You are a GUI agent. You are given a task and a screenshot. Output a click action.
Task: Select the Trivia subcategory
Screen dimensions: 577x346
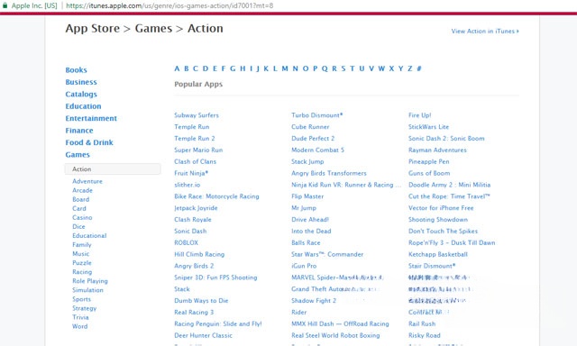pyautogui.click(x=80, y=317)
